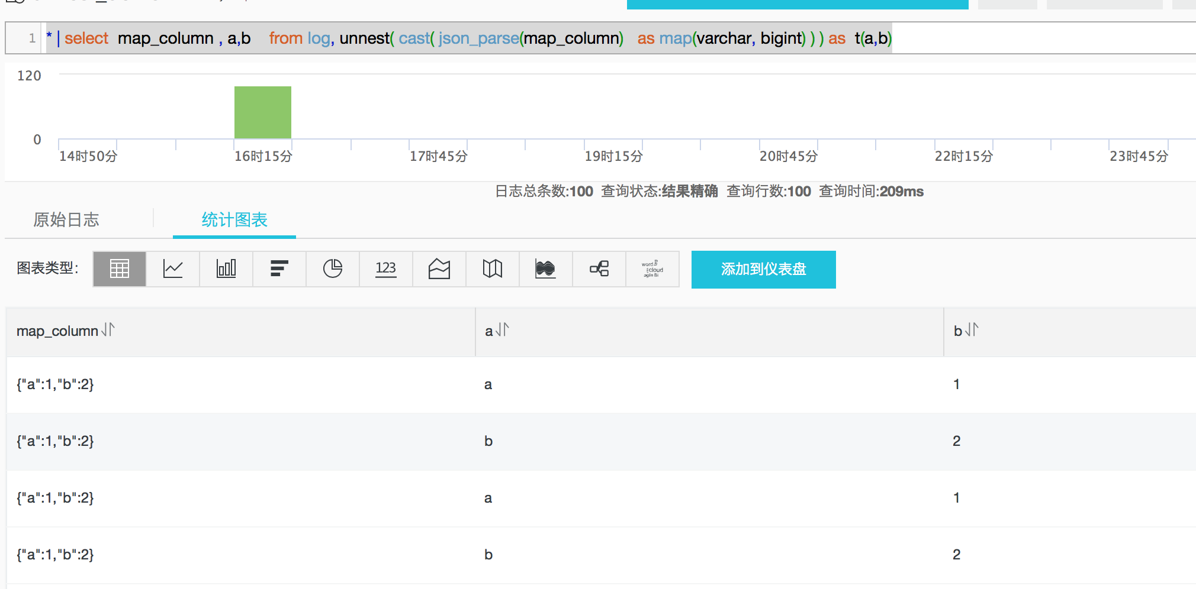Click the line number 1 in editor gutter
The width and height of the screenshot is (1196, 589).
[32, 38]
